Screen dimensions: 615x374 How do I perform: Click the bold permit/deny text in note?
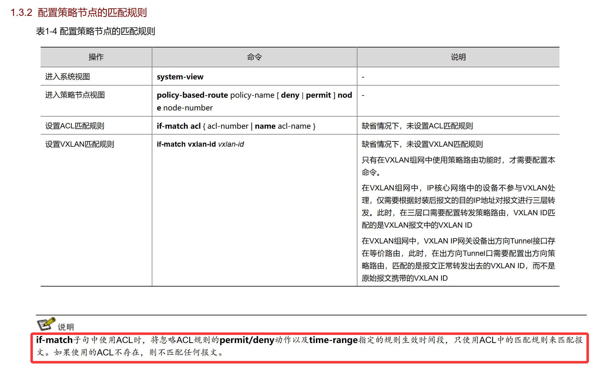tap(247, 340)
